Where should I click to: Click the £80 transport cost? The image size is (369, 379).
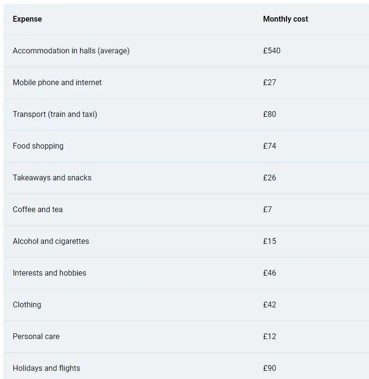point(270,114)
